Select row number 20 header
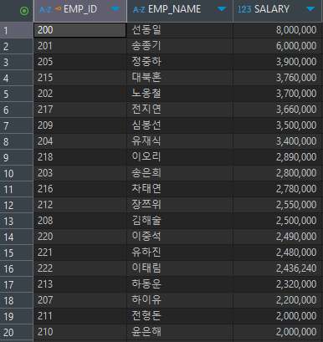323x342 pixels. point(17,332)
